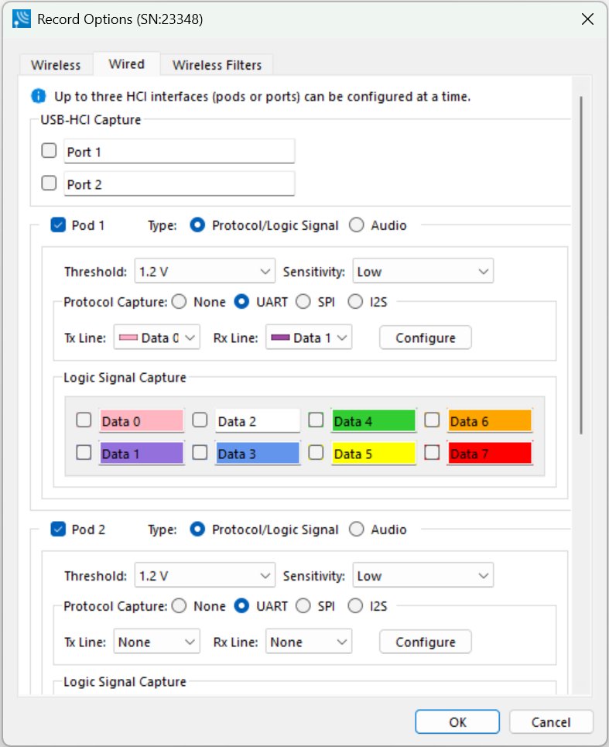Click Pod 1 Configure button

(x=425, y=338)
